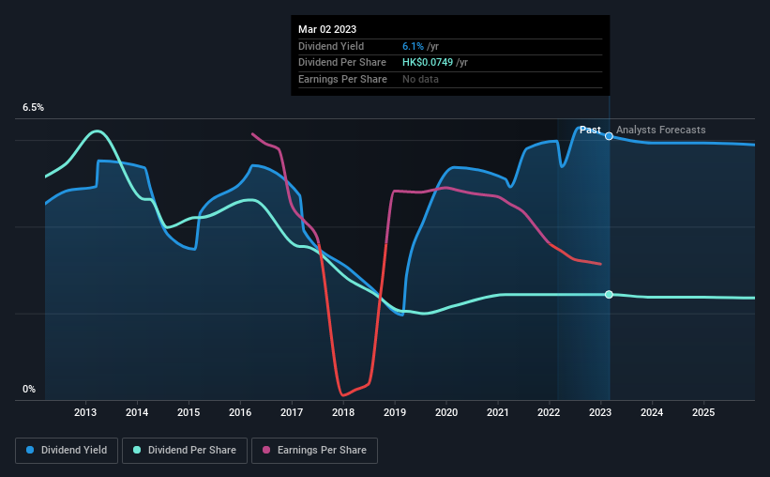
Task: Click the 'No data' earnings value in tooltip
Action: pyautogui.click(x=420, y=79)
